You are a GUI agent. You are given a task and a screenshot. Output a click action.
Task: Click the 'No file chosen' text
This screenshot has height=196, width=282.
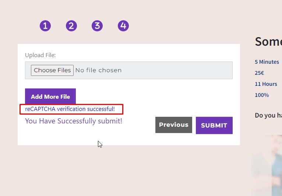[98, 70]
